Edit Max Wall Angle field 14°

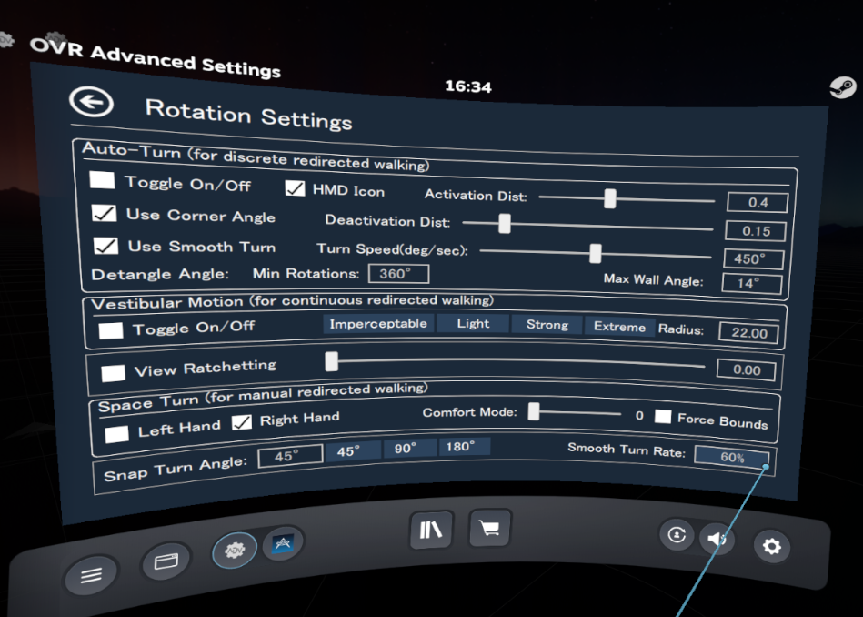[x=752, y=284]
